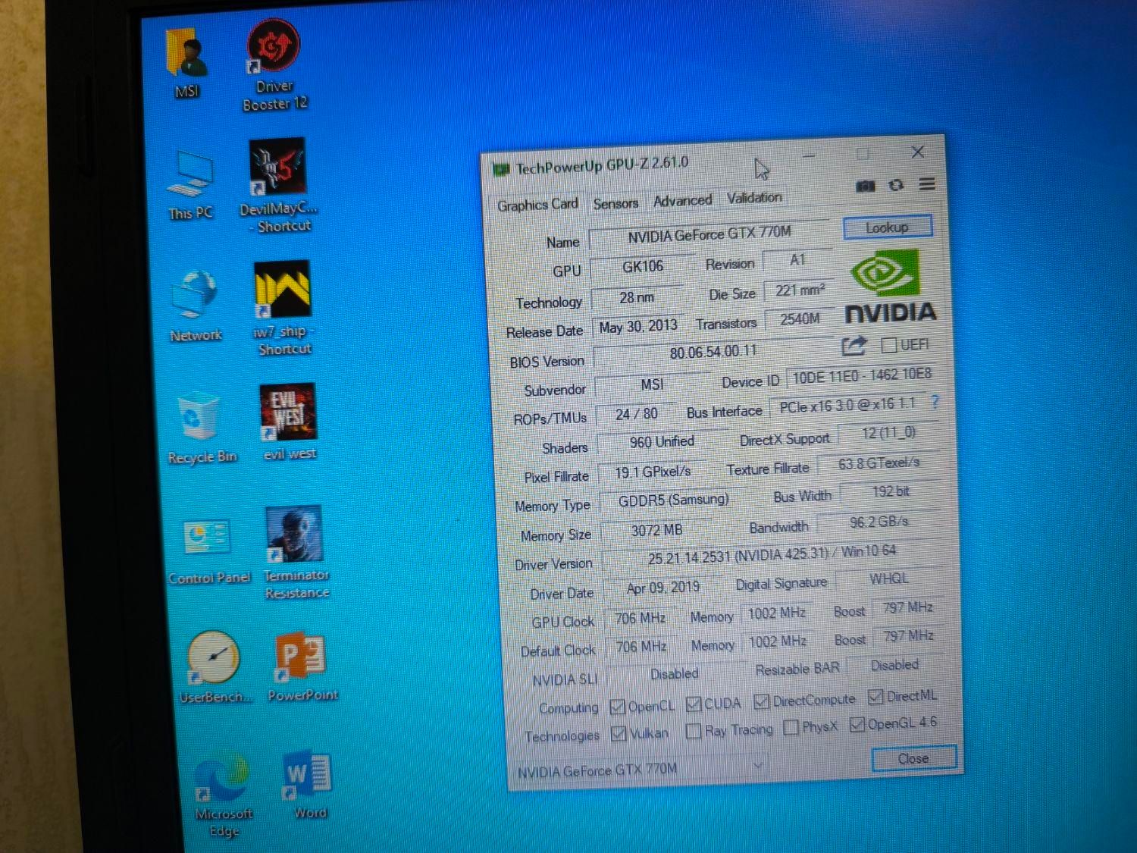
Task: Launch the DevilMayCry shortcut
Action: pyautogui.click(x=278, y=186)
